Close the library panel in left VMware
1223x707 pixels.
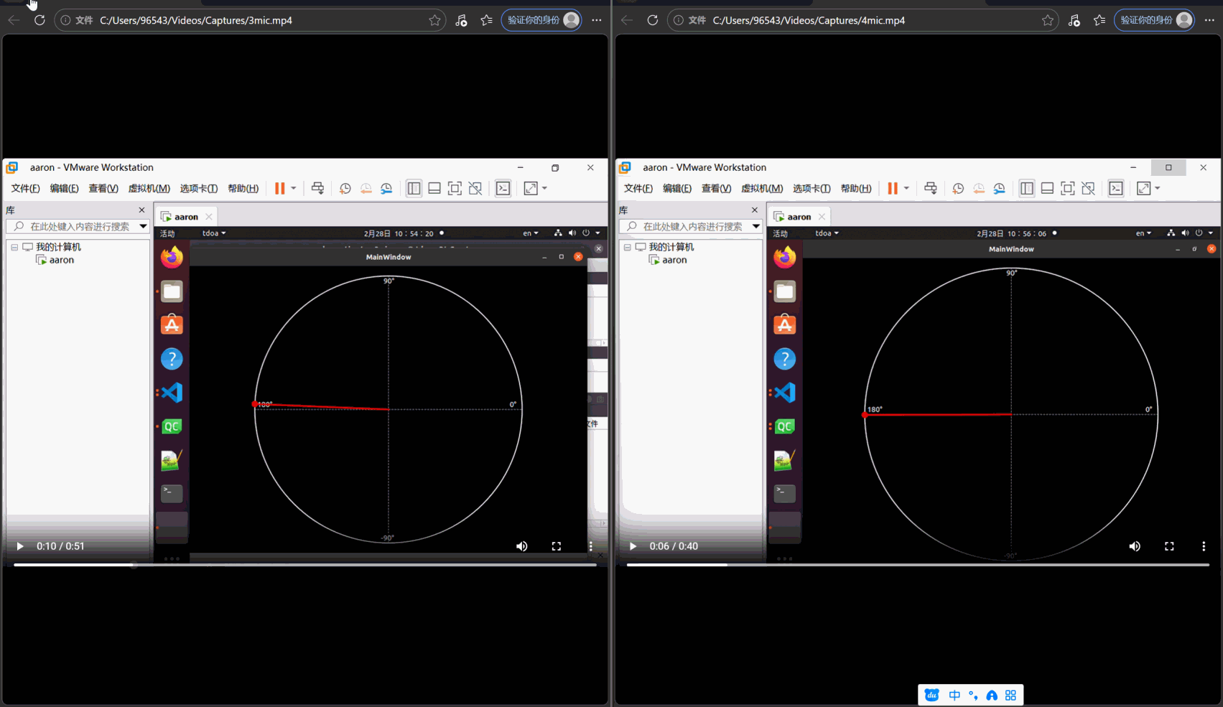click(141, 210)
